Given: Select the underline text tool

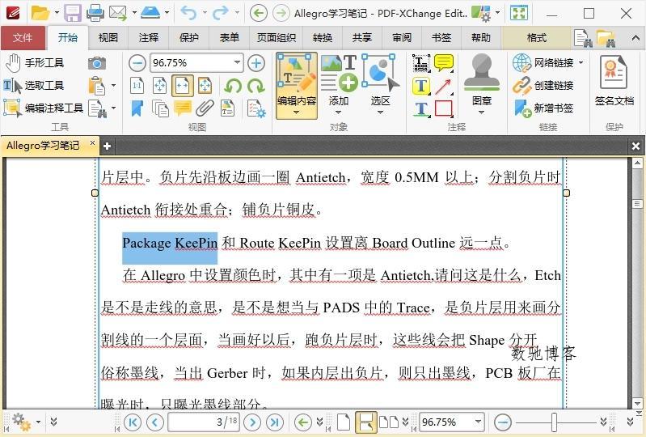Looking at the screenshot, I should [421, 108].
